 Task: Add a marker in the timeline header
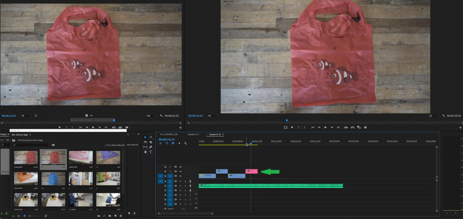[179, 143]
